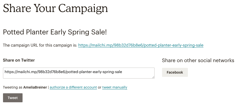Image resolution: width=244 pixels, height=111 pixels.
Task: Focus the Twitter message text box
Action: pos(79,73)
